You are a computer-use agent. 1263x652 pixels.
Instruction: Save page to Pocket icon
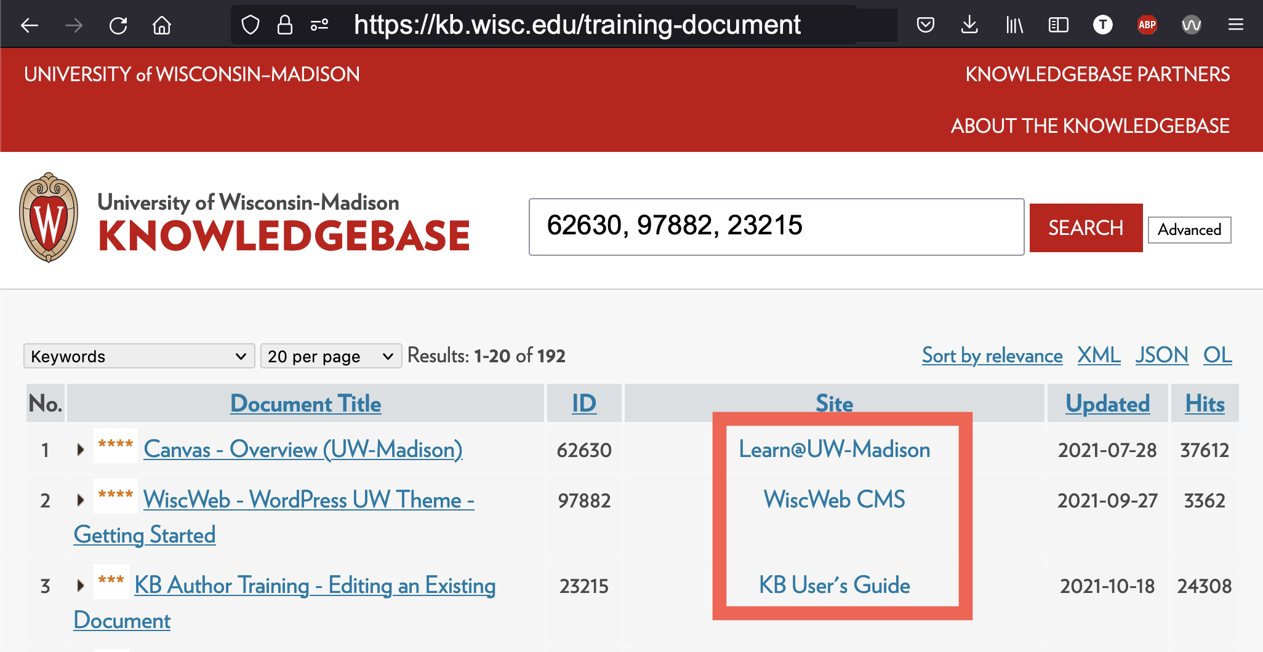926,25
